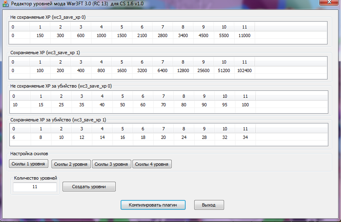Select saved kill XP cell with value 16
341x222 pixels.
click(x=122, y=137)
